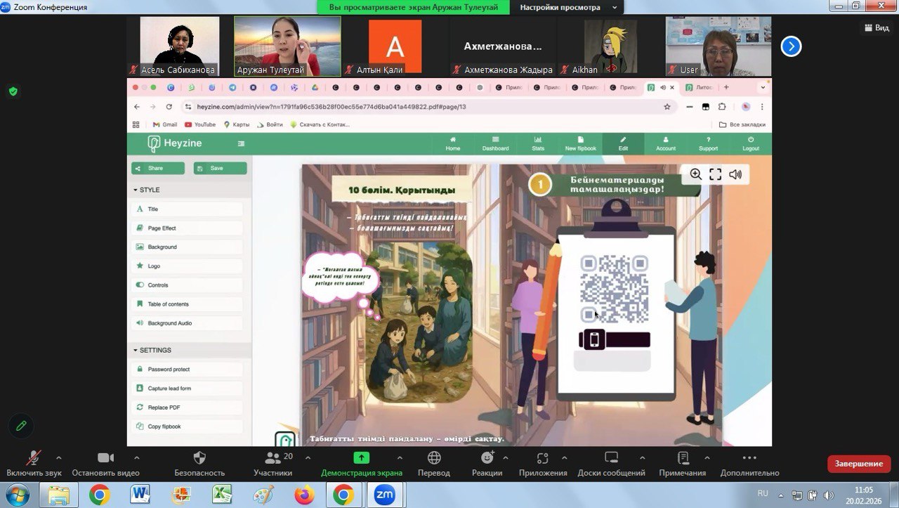Toggle the flipbook sound speaker icon

735,174
